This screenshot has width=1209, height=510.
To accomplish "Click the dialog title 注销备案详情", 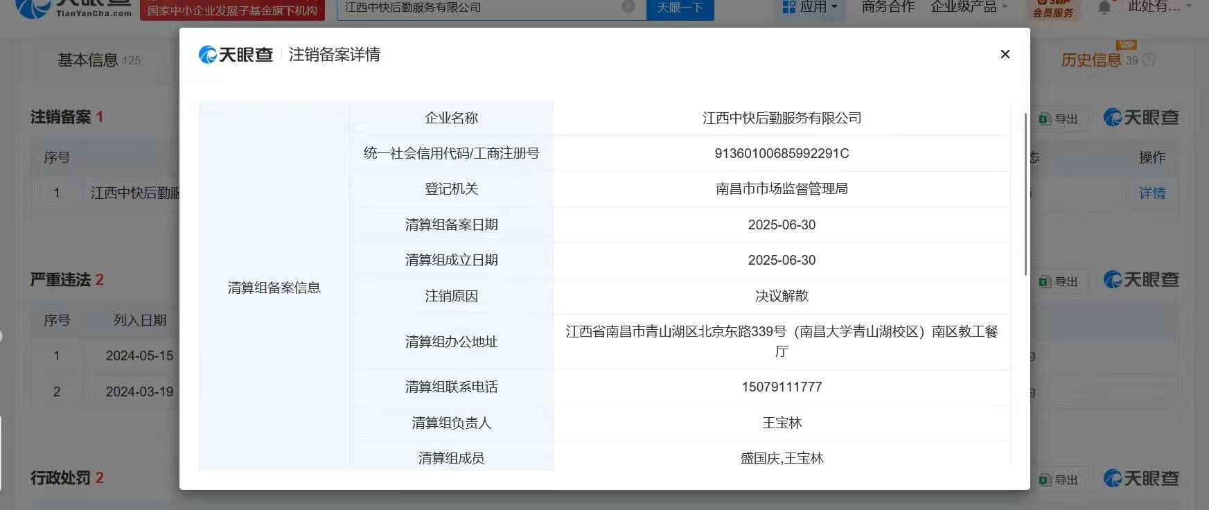I will click(335, 55).
